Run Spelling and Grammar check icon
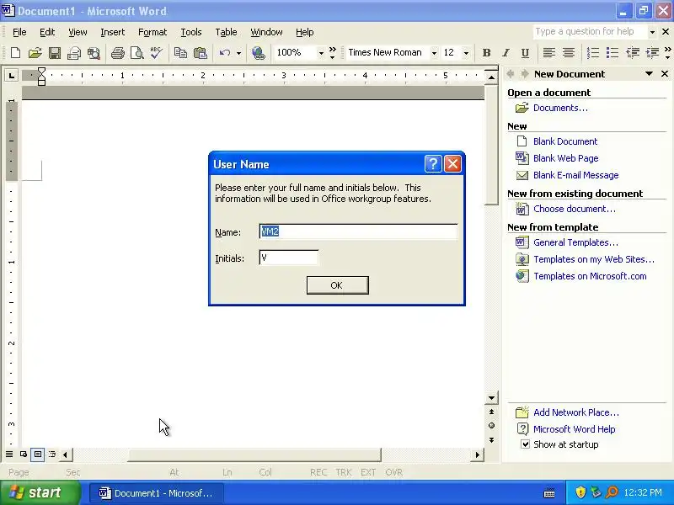The height and width of the screenshot is (505, 674). [157, 53]
